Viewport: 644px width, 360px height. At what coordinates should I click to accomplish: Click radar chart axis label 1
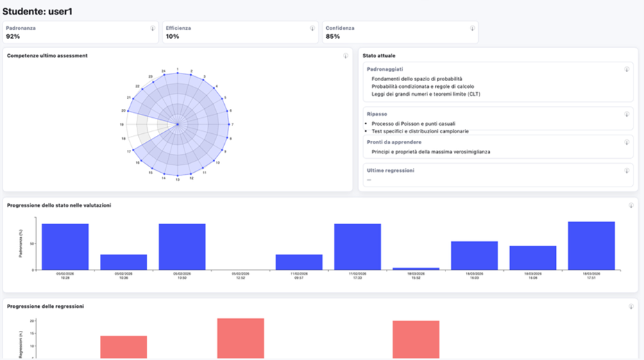[178, 69]
